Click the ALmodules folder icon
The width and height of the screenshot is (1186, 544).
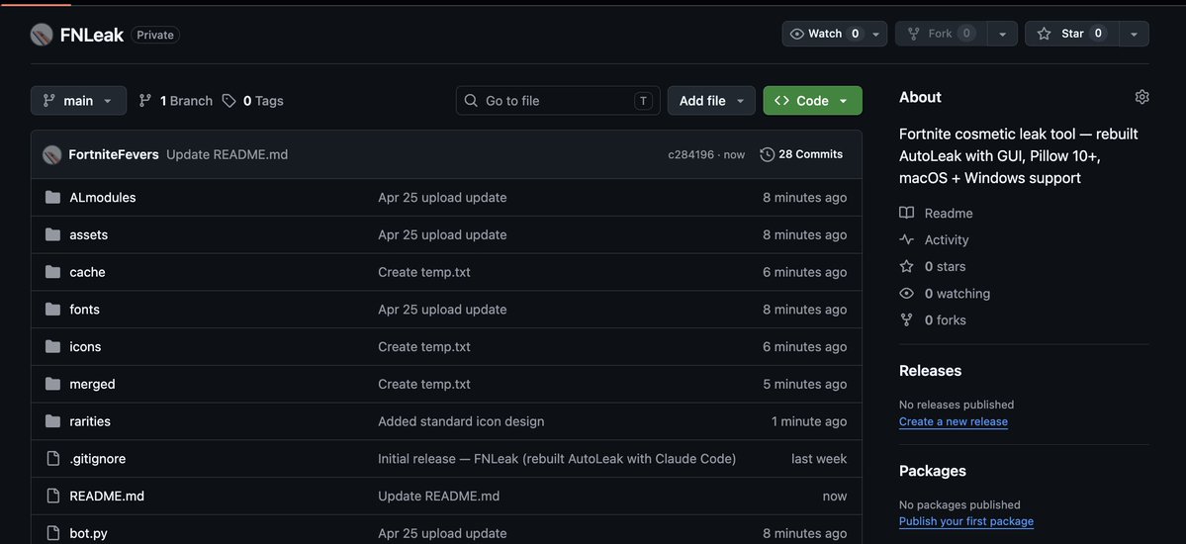point(52,198)
